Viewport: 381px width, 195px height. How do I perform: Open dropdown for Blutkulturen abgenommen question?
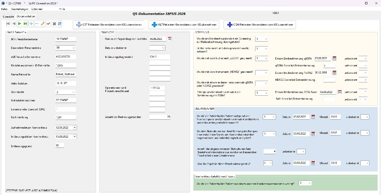274,134
